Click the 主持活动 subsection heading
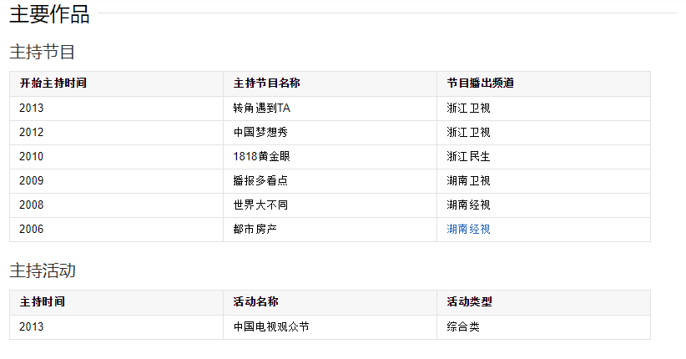The image size is (686, 359). tap(43, 271)
